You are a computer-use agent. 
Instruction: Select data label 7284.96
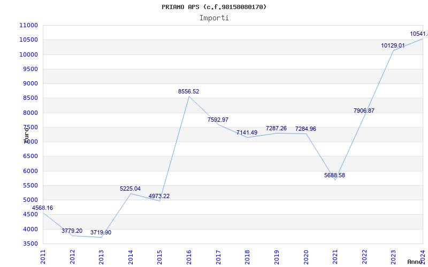click(305, 129)
